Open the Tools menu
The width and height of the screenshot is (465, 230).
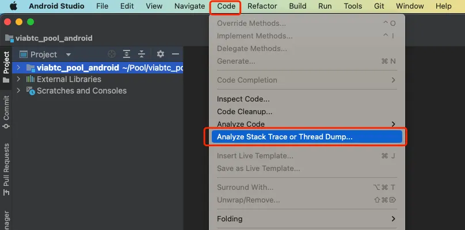(x=353, y=6)
